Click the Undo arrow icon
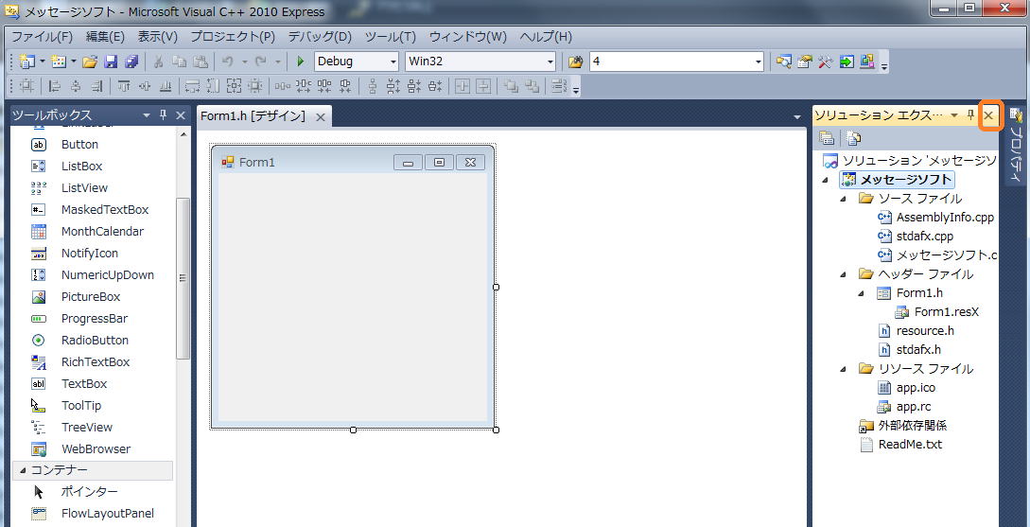 [x=227, y=61]
